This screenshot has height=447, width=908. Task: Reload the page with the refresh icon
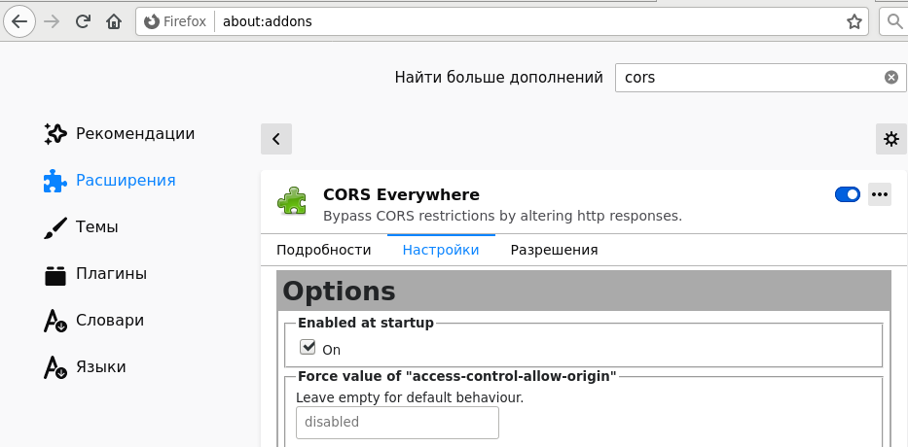[83, 22]
